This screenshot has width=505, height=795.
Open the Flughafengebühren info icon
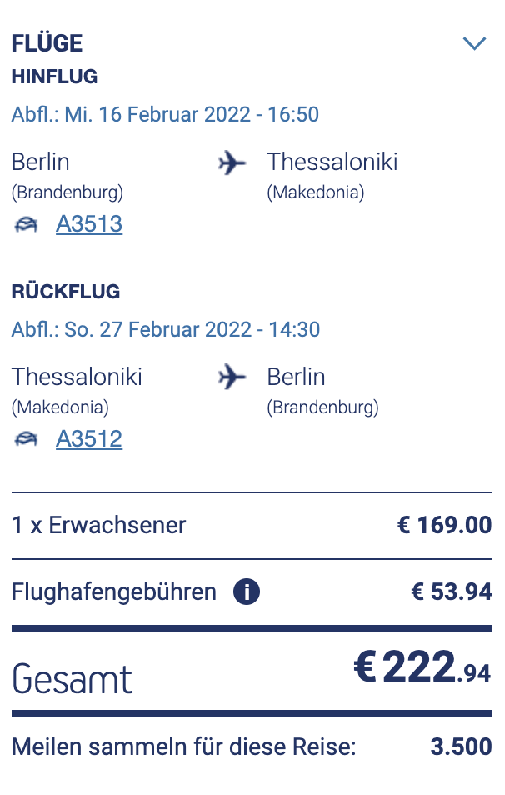coord(247,592)
